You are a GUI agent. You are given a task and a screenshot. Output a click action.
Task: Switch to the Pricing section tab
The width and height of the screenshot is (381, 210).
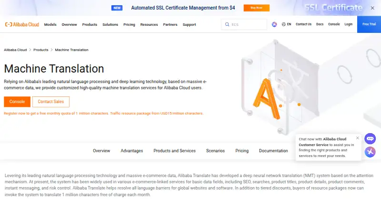(242, 151)
